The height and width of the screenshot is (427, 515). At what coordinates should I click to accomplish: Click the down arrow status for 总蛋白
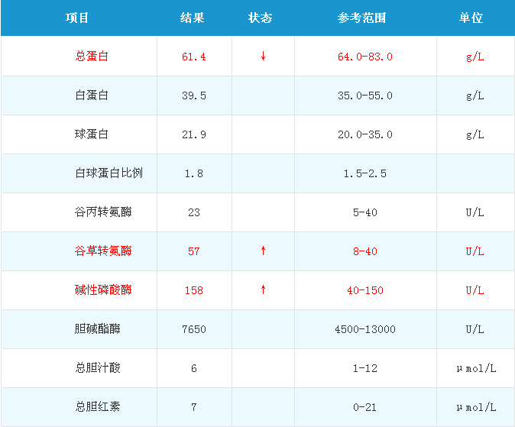[263, 57]
